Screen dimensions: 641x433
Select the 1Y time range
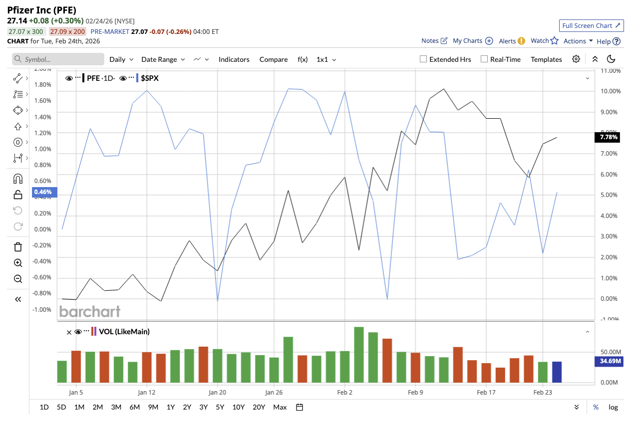(x=171, y=407)
